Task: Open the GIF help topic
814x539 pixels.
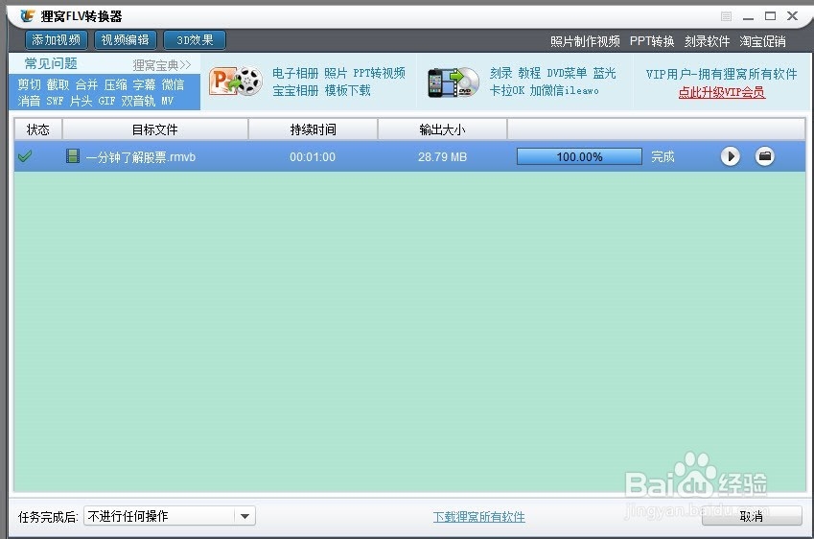Action: [106, 101]
